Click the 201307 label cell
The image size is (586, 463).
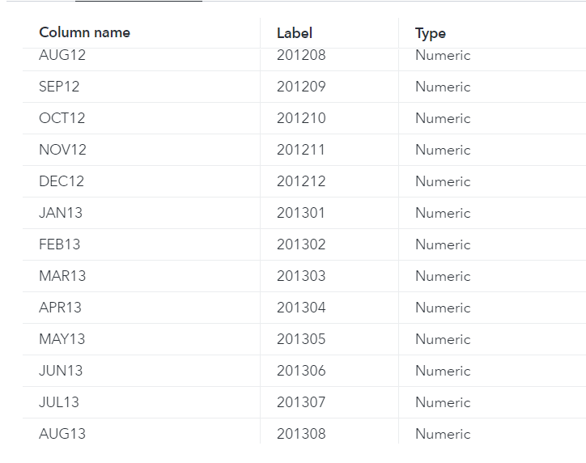click(x=301, y=402)
